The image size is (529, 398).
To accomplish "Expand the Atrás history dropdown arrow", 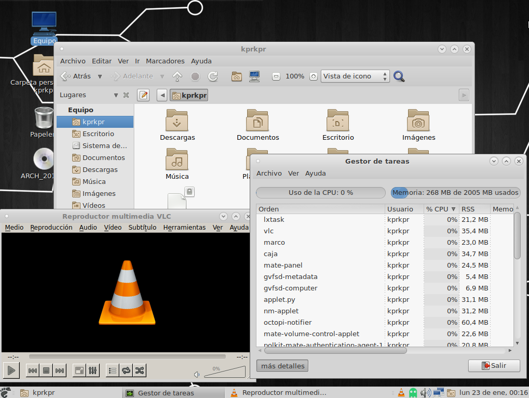I will [100, 76].
